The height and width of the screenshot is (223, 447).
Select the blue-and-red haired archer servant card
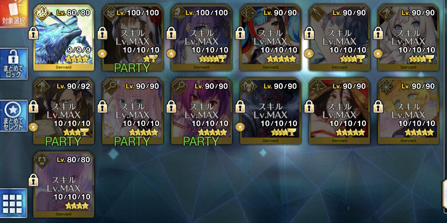point(270,37)
